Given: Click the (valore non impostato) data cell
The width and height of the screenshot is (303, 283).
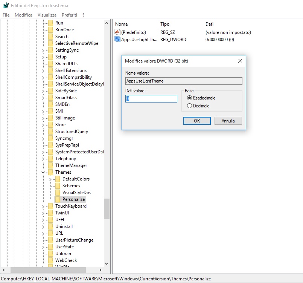Looking at the screenshot, I should [x=228, y=32].
